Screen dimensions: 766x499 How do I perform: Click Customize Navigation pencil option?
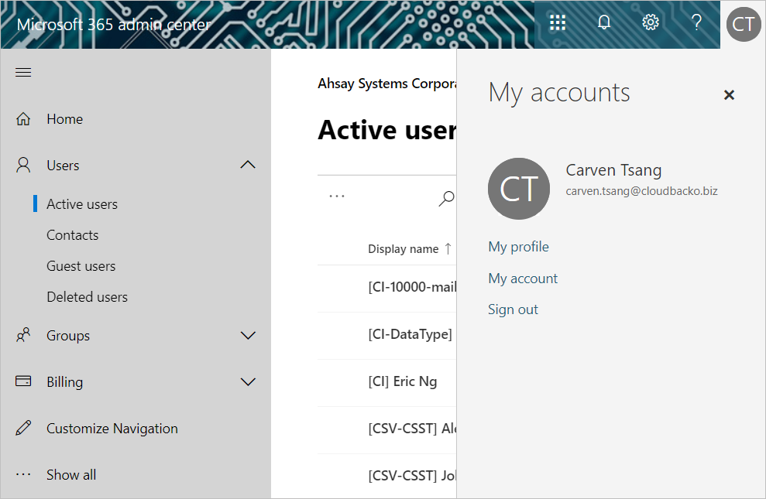112,429
